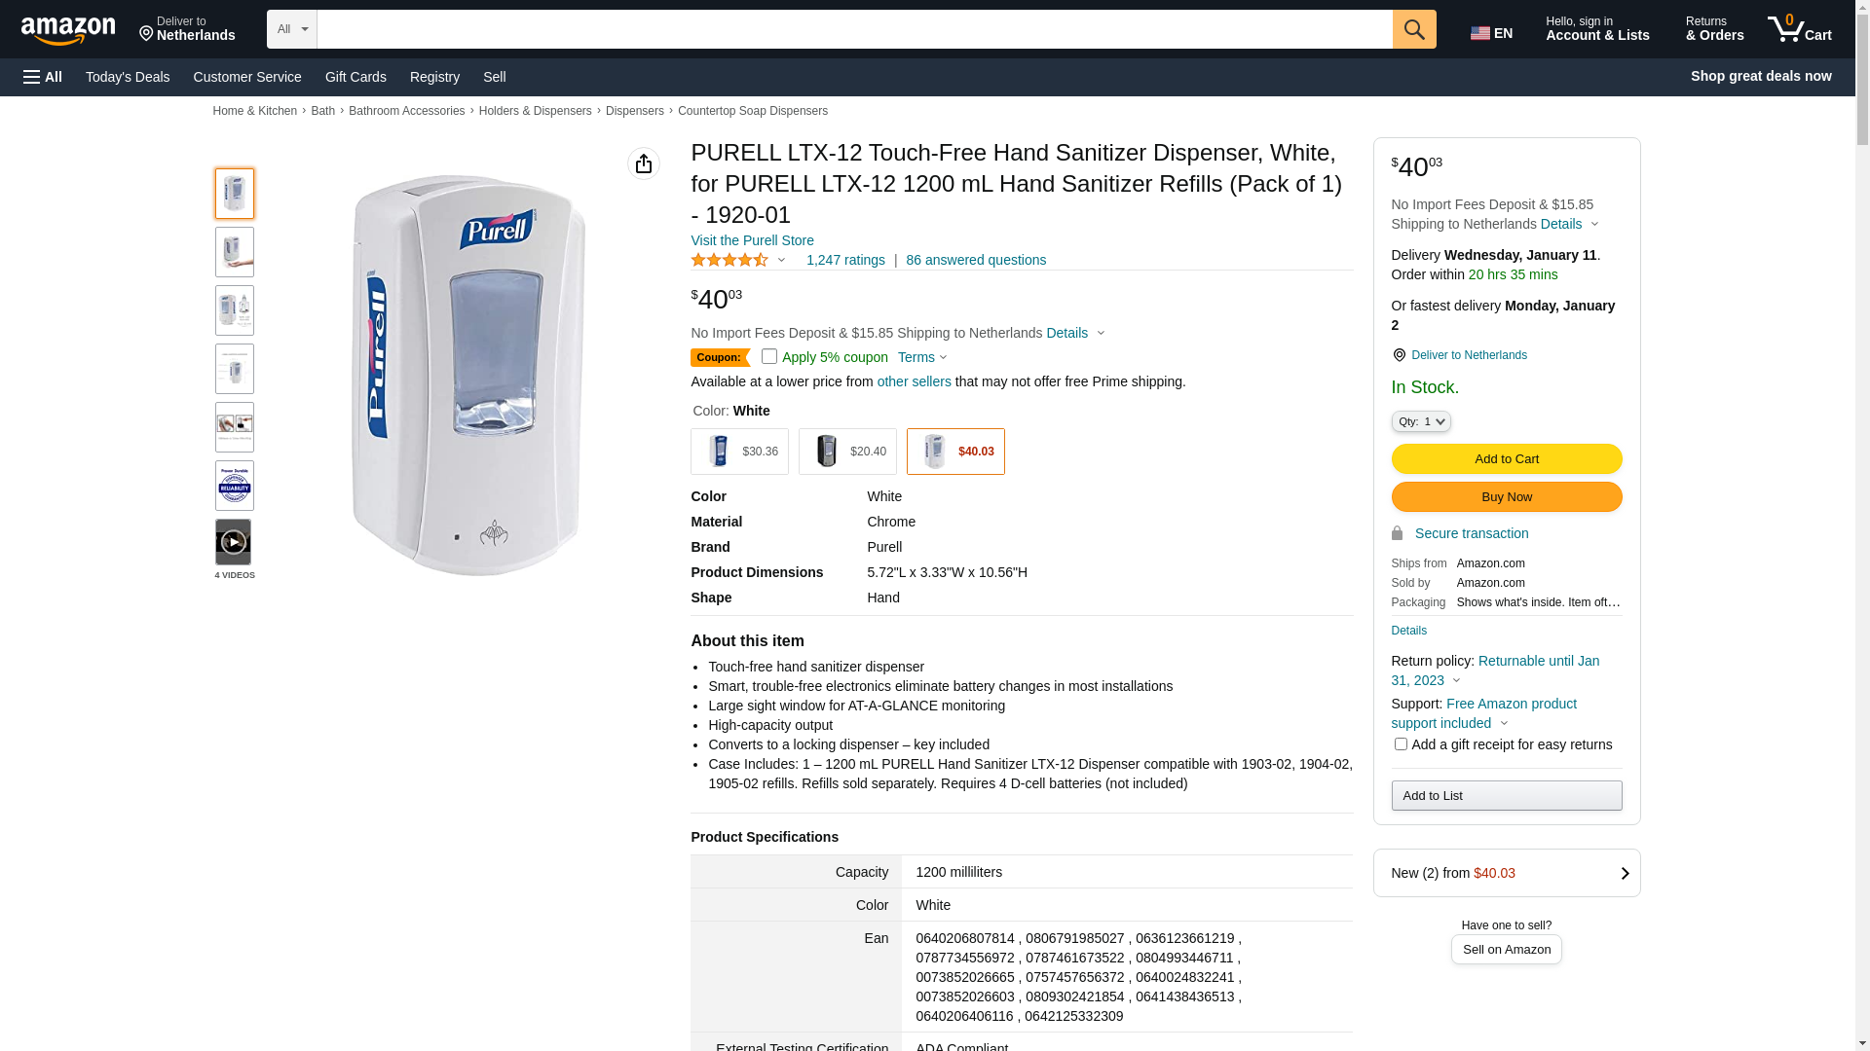The image size is (1870, 1051).
Task: Expand the coupon Terms dropdown
Action: coord(922,357)
